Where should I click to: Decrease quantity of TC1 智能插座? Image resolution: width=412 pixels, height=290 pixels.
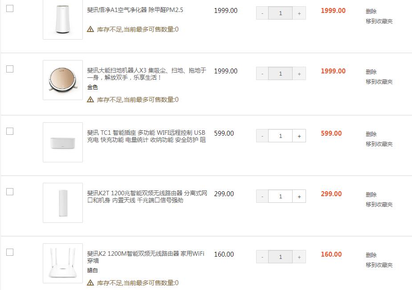(262, 136)
